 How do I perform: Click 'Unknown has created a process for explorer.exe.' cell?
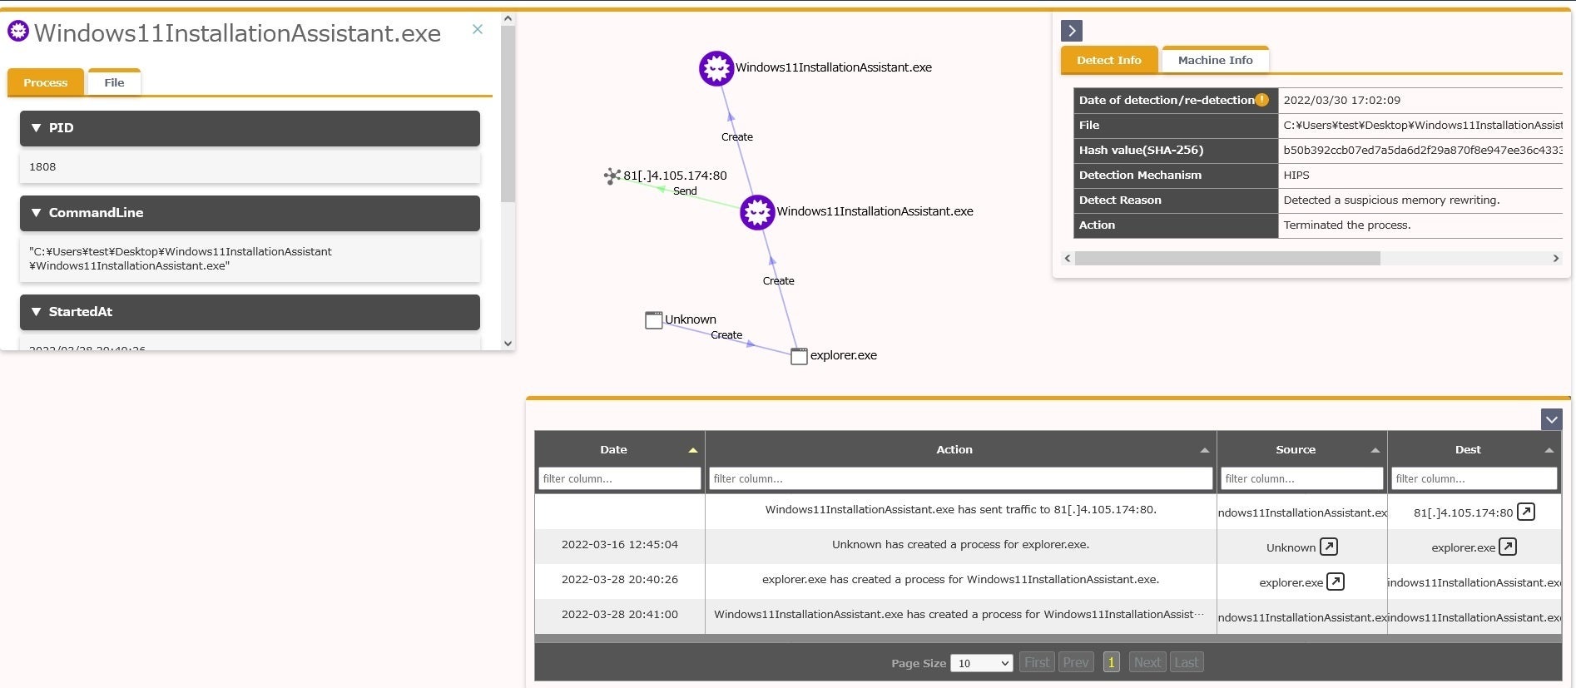point(960,545)
